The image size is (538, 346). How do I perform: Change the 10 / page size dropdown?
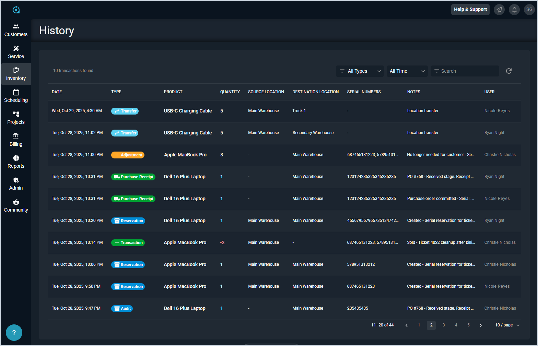tap(507, 325)
